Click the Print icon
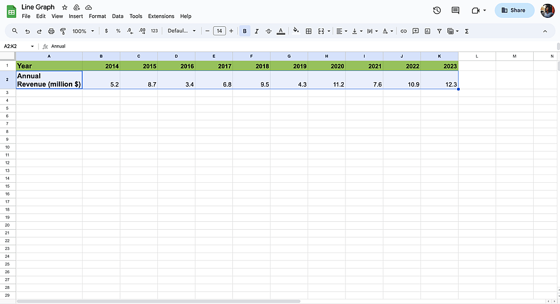 tap(51, 31)
